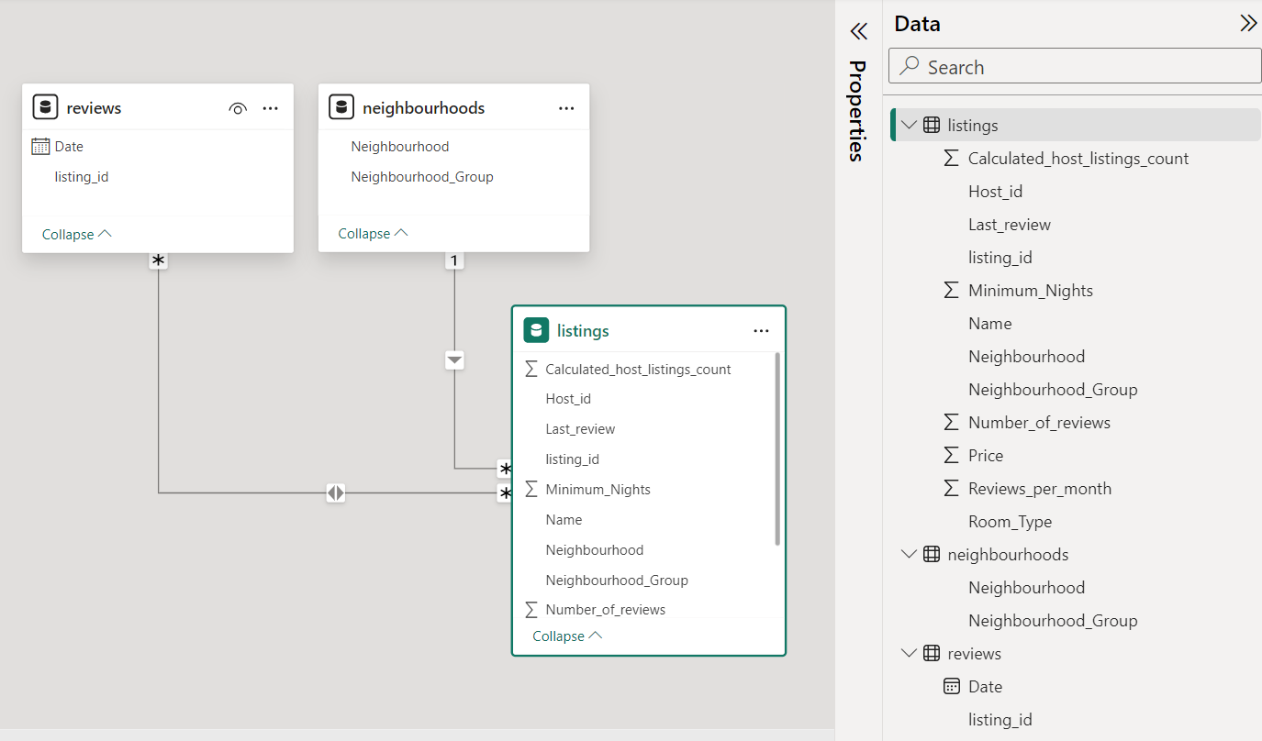The image size is (1262, 741).
Task: Collapse the Data pane using the double chevron
Action: click(1248, 22)
